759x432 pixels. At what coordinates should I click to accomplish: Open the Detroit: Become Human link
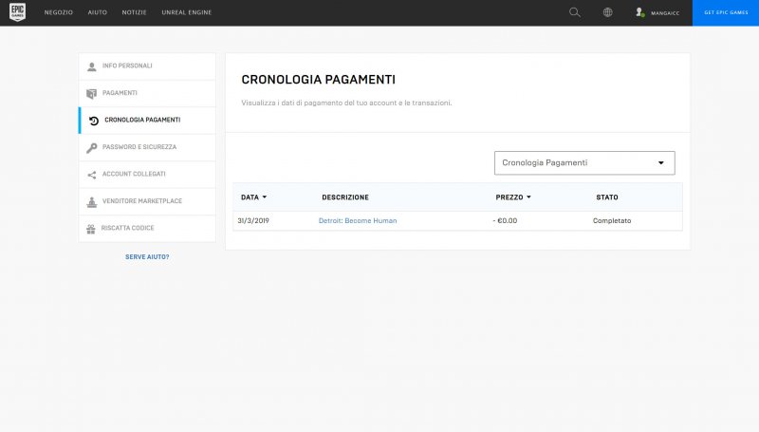(x=358, y=220)
